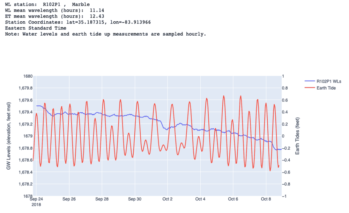
Task: Click the Sep 30 x-axis tick label
Action: pos(135,199)
